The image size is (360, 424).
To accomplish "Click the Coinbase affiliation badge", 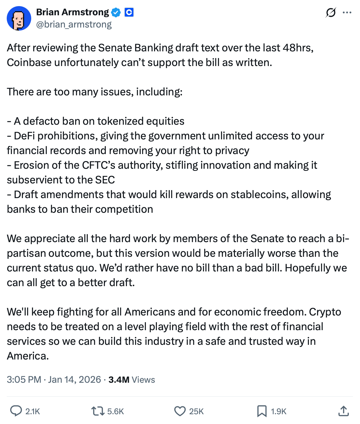I will pos(129,13).
